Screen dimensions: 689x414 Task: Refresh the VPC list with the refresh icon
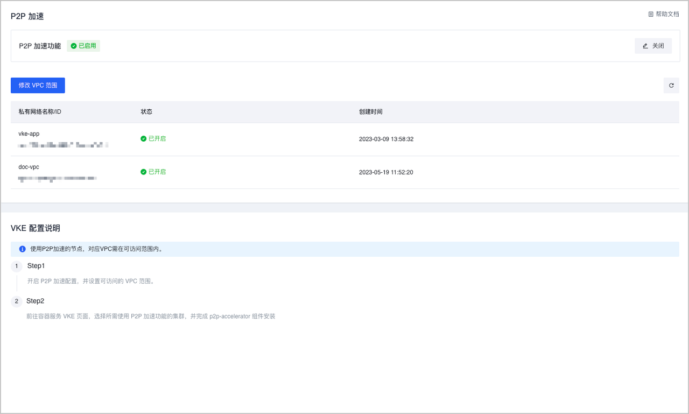(x=671, y=86)
